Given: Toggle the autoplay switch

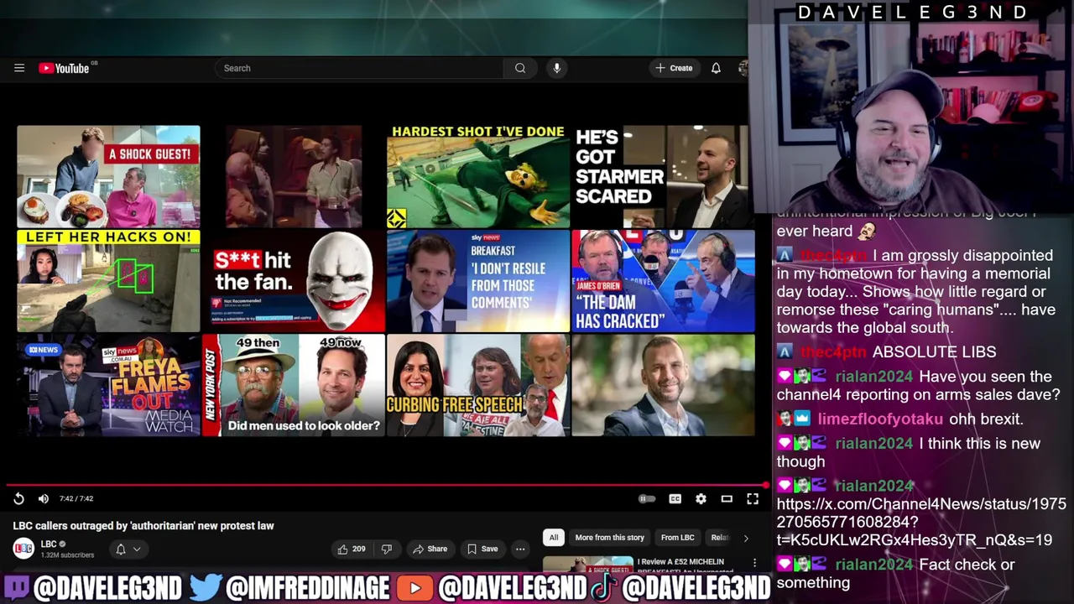Looking at the screenshot, I should point(647,498).
